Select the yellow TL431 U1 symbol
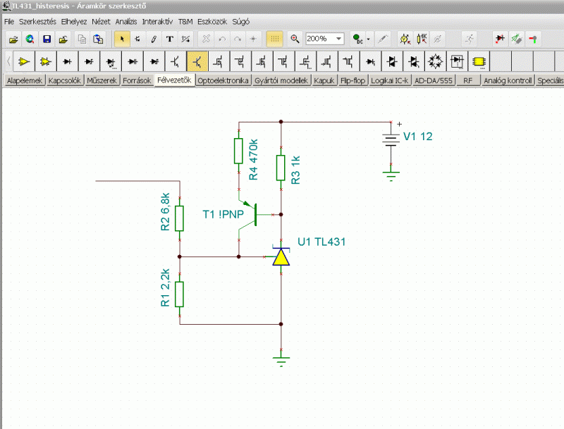This screenshot has width=564, height=429. tap(281, 256)
